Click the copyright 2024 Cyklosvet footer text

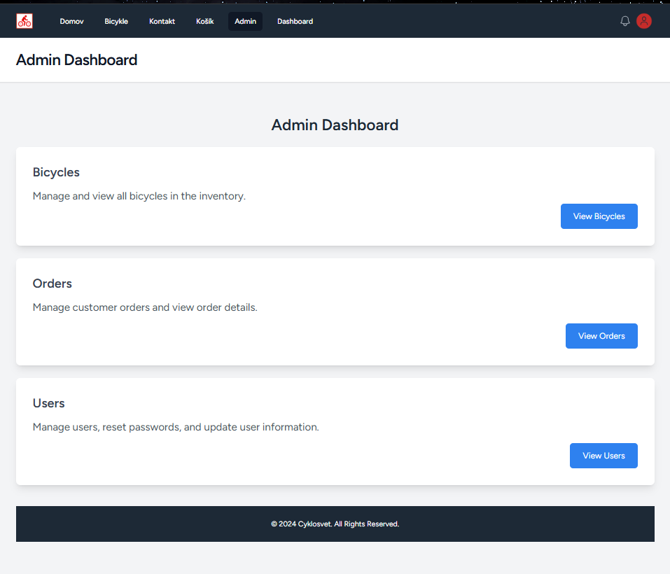point(335,524)
